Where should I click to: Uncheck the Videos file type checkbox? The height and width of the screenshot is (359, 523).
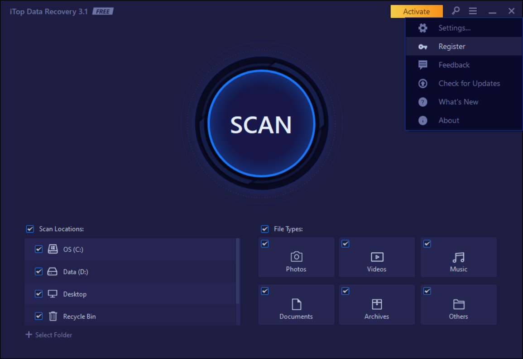345,244
